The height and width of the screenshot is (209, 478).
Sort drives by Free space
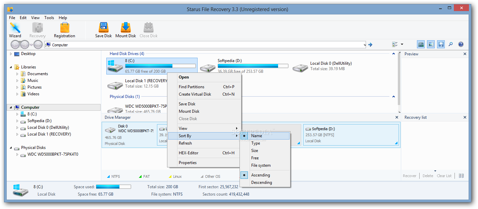coord(265,158)
